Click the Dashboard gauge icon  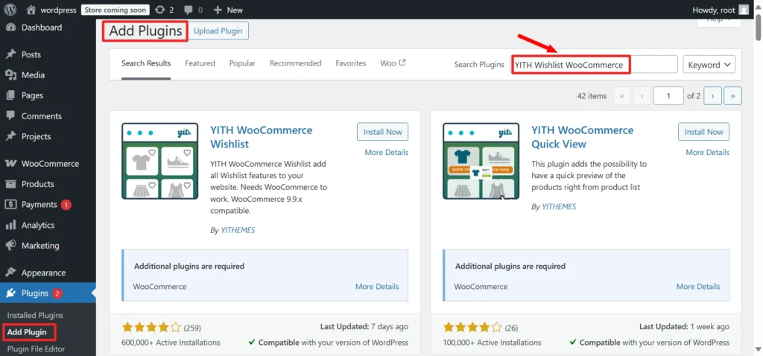point(10,28)
